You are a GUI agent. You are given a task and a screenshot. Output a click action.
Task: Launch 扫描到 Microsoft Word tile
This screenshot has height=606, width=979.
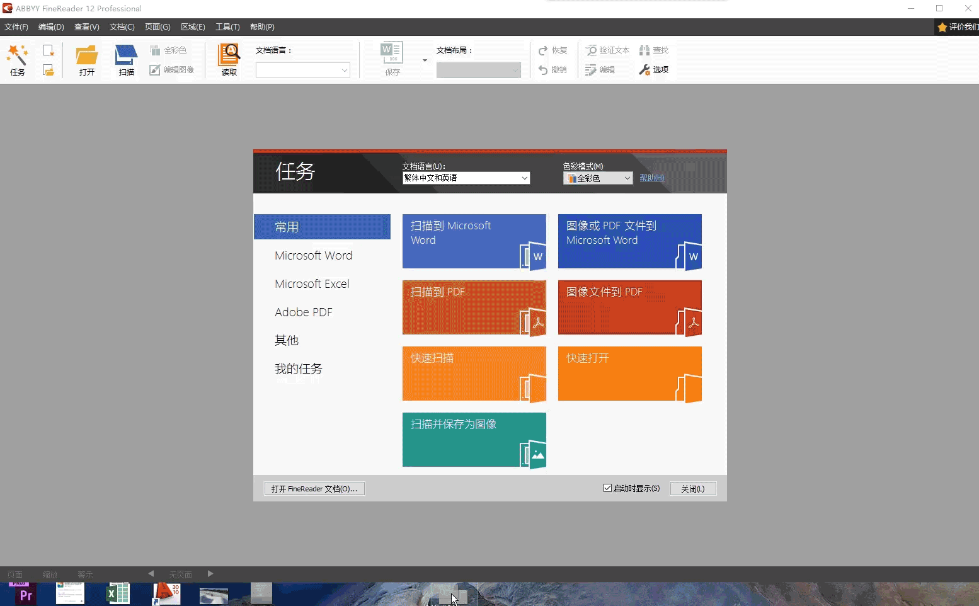pyautogui.click(x=474, y=241)
